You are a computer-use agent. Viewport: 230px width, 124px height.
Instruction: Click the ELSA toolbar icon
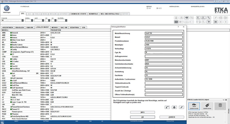point(198,18)
